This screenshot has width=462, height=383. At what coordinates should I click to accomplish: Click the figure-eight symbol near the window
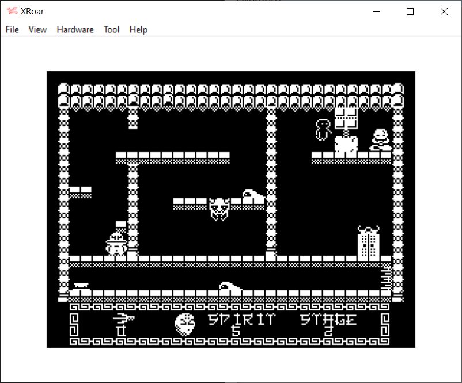[x=322, y=130]
